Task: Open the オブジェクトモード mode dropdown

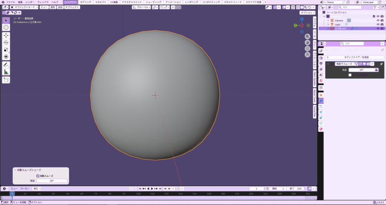Action: click(x=24, y=7)
